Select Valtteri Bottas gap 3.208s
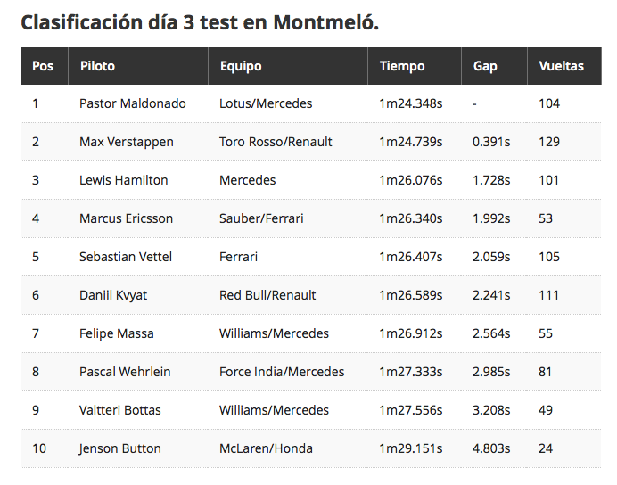This screenshot has height=485, width=617. [491, 410]
